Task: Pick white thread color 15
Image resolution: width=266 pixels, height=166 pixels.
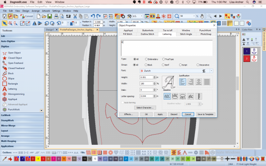Action: 95,159
